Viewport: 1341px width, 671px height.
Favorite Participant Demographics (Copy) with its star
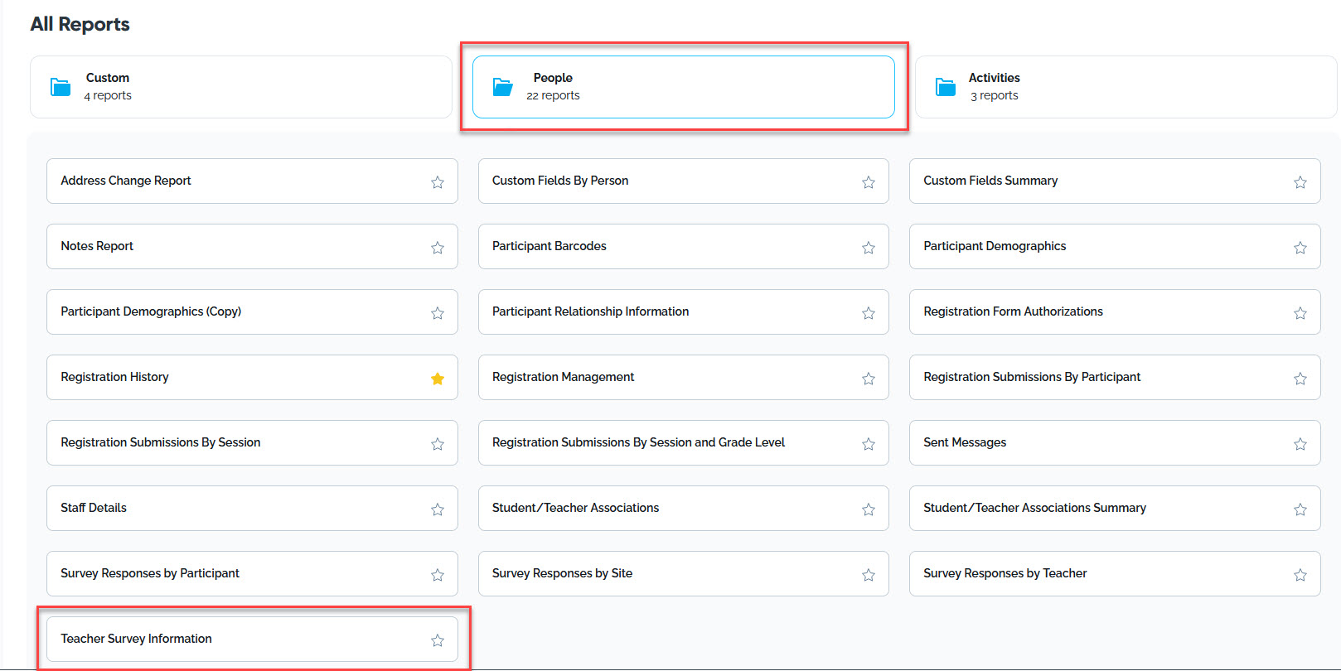coord(438,313)
